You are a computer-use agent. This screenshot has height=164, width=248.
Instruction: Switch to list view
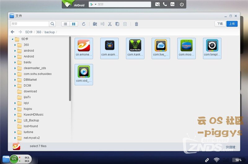click(65, 24)
